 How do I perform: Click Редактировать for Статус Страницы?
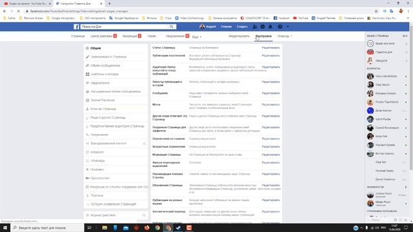pos(271,48)
